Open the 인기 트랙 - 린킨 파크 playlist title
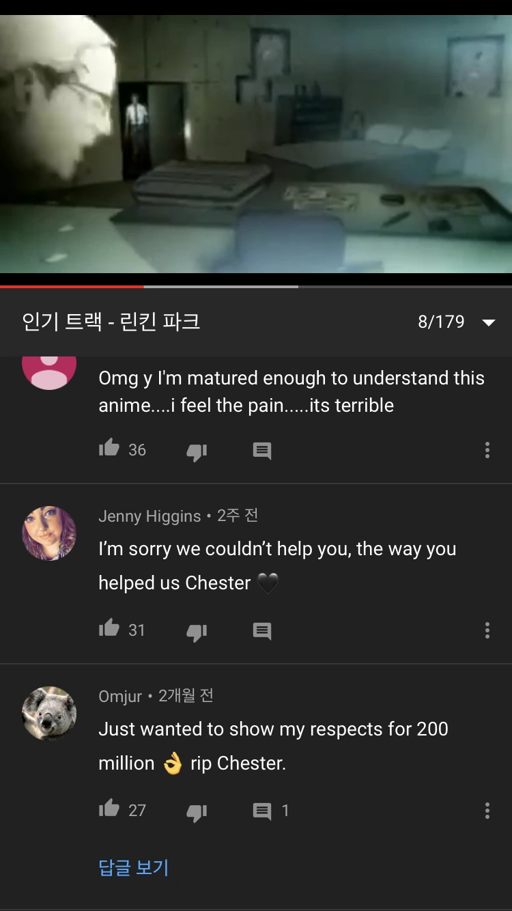 (x=111, y=321)
